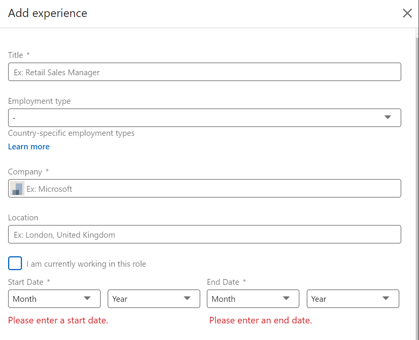419x340 pixels.
Task: Click the company logo placeholder icon
Action: (x=17, y=188)
